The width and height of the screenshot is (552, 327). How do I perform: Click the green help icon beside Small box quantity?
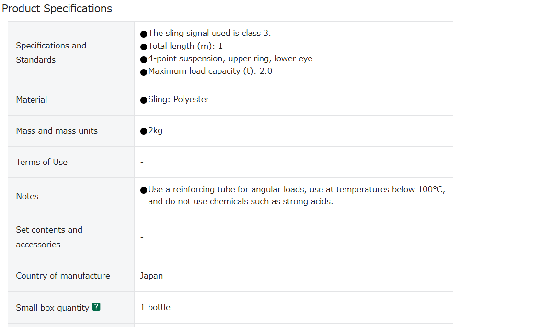point(96,307)
